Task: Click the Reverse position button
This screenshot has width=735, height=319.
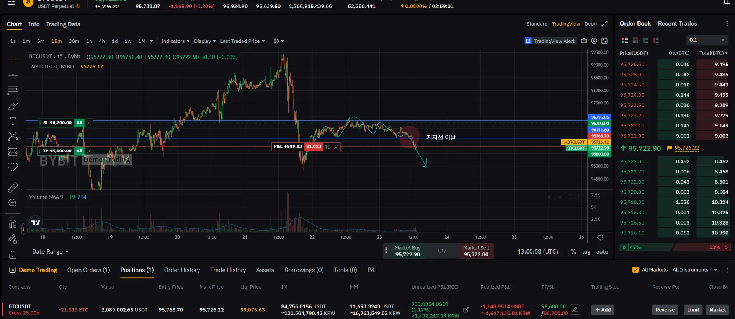Action: 665,310
